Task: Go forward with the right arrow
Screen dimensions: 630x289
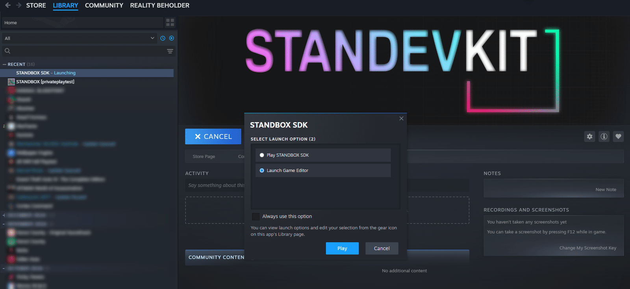Action: pos(19,5)
